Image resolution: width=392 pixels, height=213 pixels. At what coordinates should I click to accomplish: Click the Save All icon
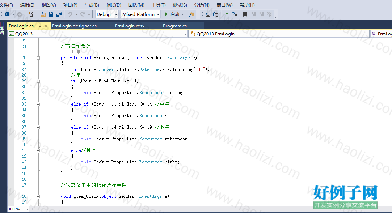pos(59,14)
